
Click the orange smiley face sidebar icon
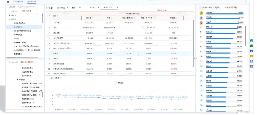[x=251, y=56]
